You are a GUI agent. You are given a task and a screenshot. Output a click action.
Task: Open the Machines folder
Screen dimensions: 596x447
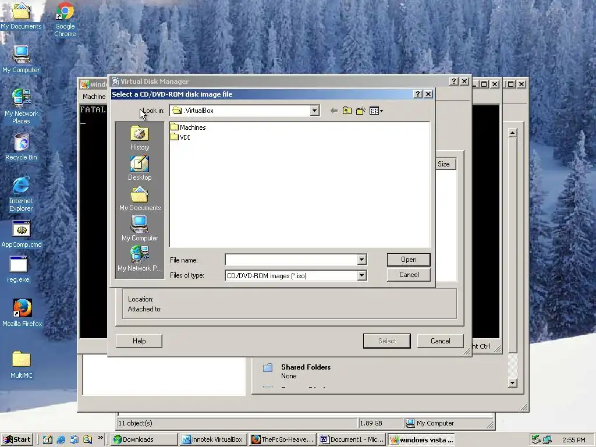(x=188, y=127)
